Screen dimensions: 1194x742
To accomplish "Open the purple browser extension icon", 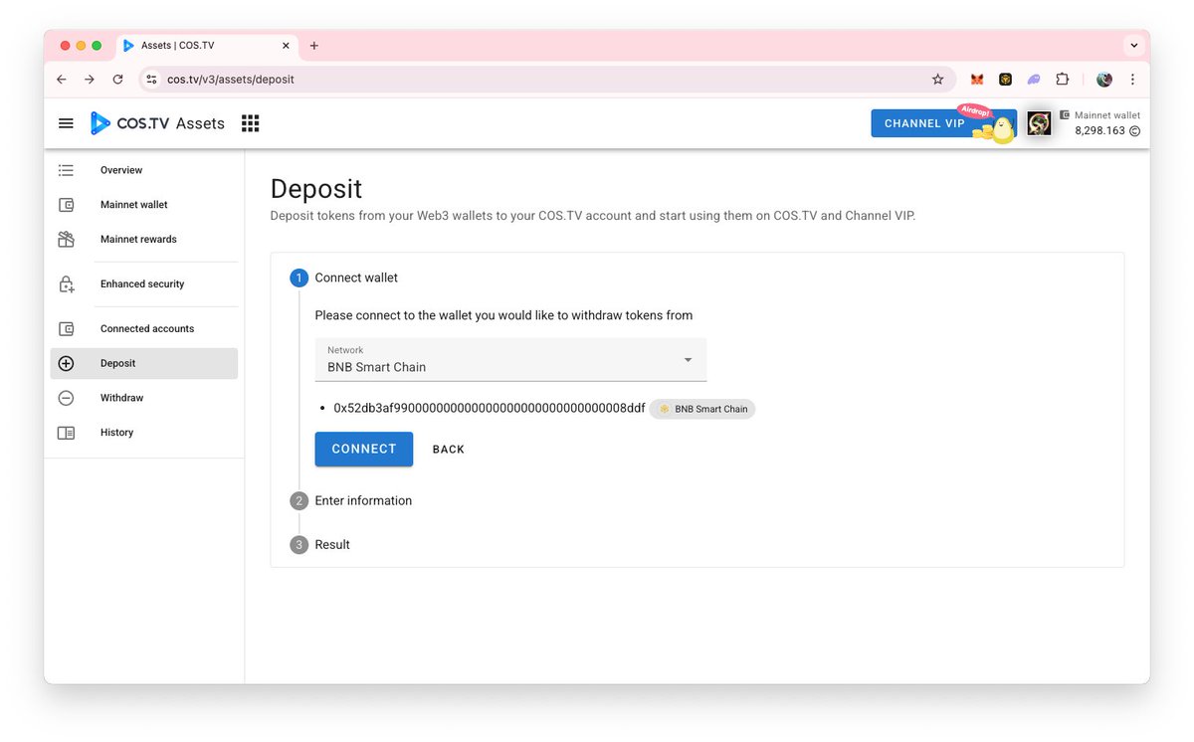I will (x=1034, y=80).
